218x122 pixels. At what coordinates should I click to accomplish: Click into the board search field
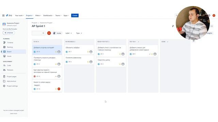coord(38,33)
